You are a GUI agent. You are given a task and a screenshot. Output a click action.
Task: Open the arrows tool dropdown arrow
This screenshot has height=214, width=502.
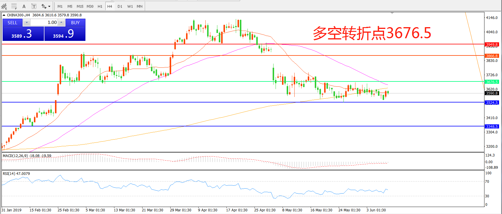49,6
